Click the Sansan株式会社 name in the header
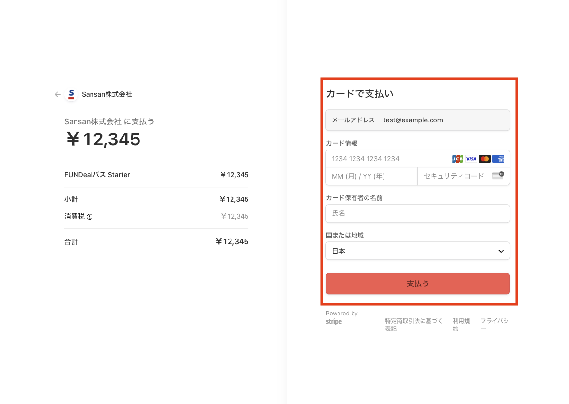 click(107, 94)
